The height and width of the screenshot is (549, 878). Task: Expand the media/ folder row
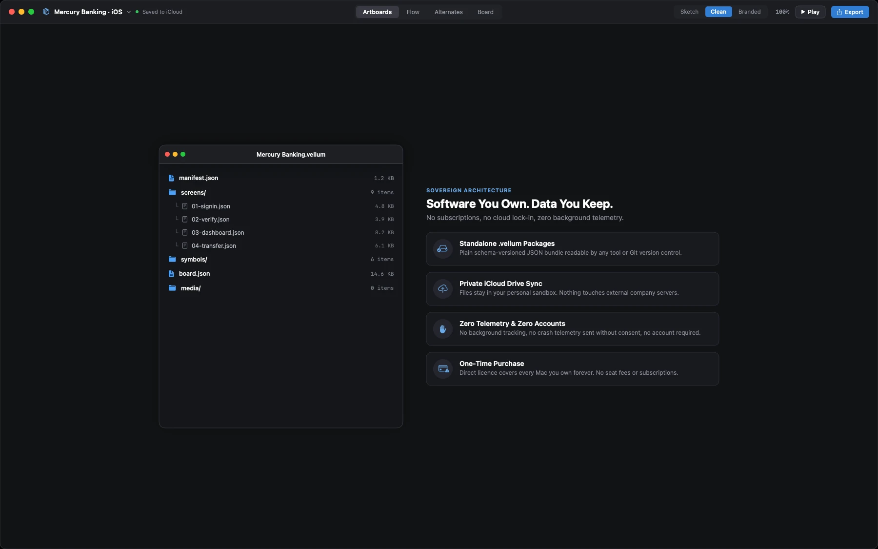click(281, 288)
